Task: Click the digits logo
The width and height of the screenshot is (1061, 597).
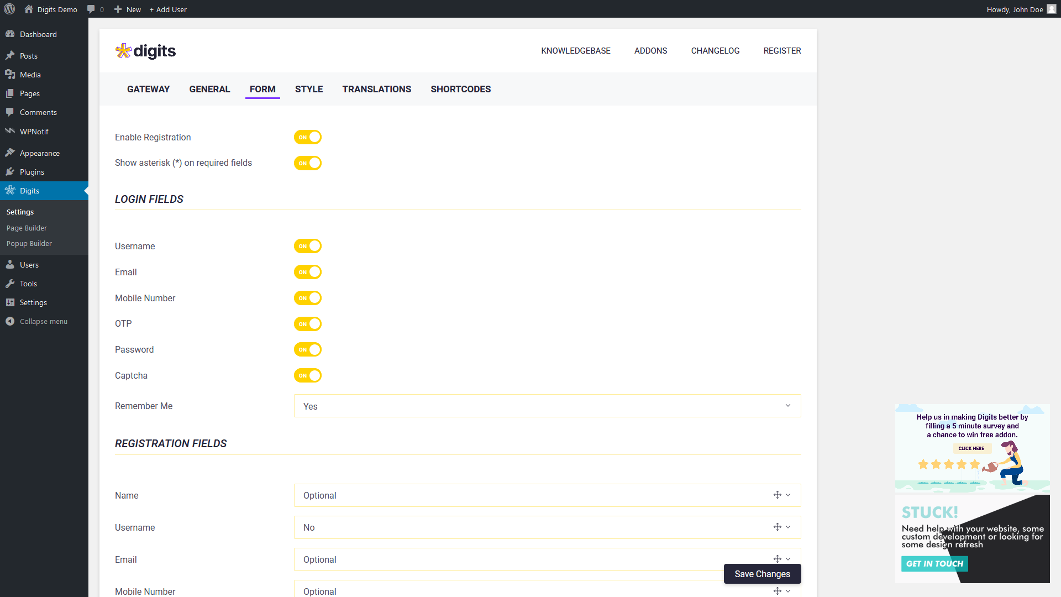Action: tap(145, 51)
